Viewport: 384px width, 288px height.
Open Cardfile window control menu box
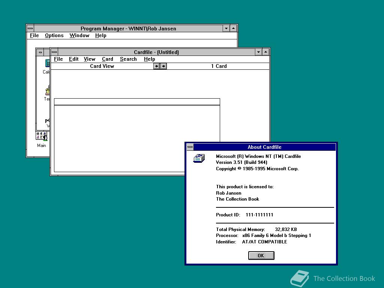[x=54, y=52]
